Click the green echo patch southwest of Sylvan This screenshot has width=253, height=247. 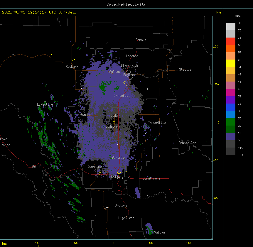(x=103, y=86)
